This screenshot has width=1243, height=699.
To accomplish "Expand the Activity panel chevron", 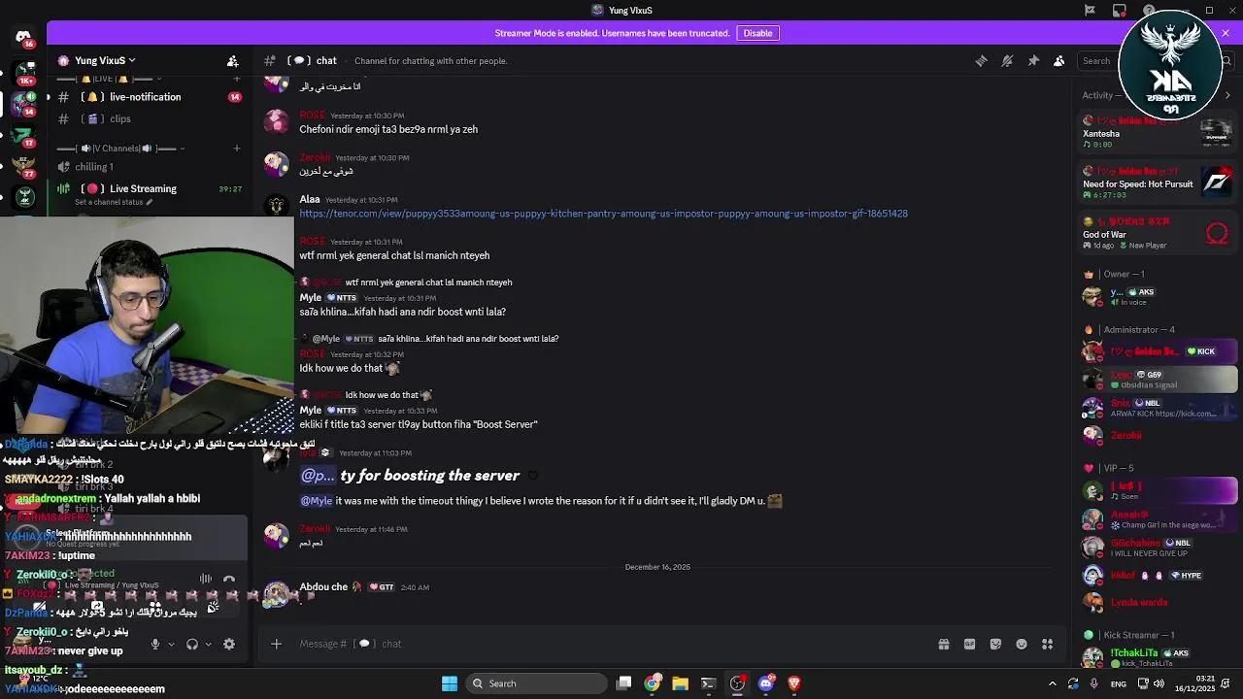I will click(x=1227, y=95).
